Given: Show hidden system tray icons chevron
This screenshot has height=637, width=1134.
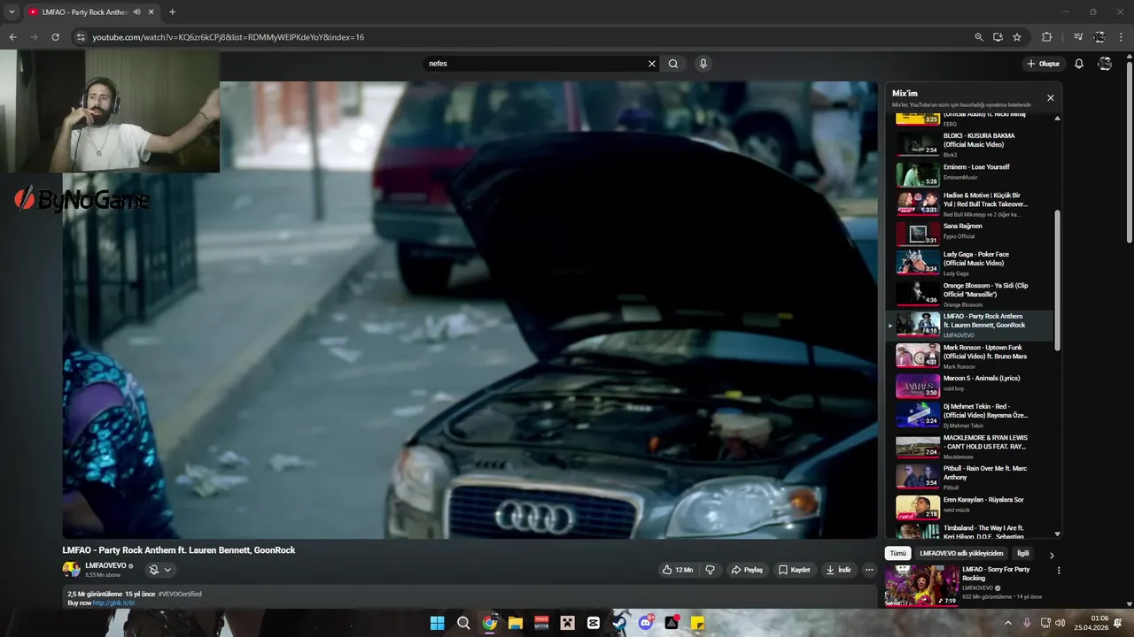Looking at the screenshot, I should [x=1007, y=623].
